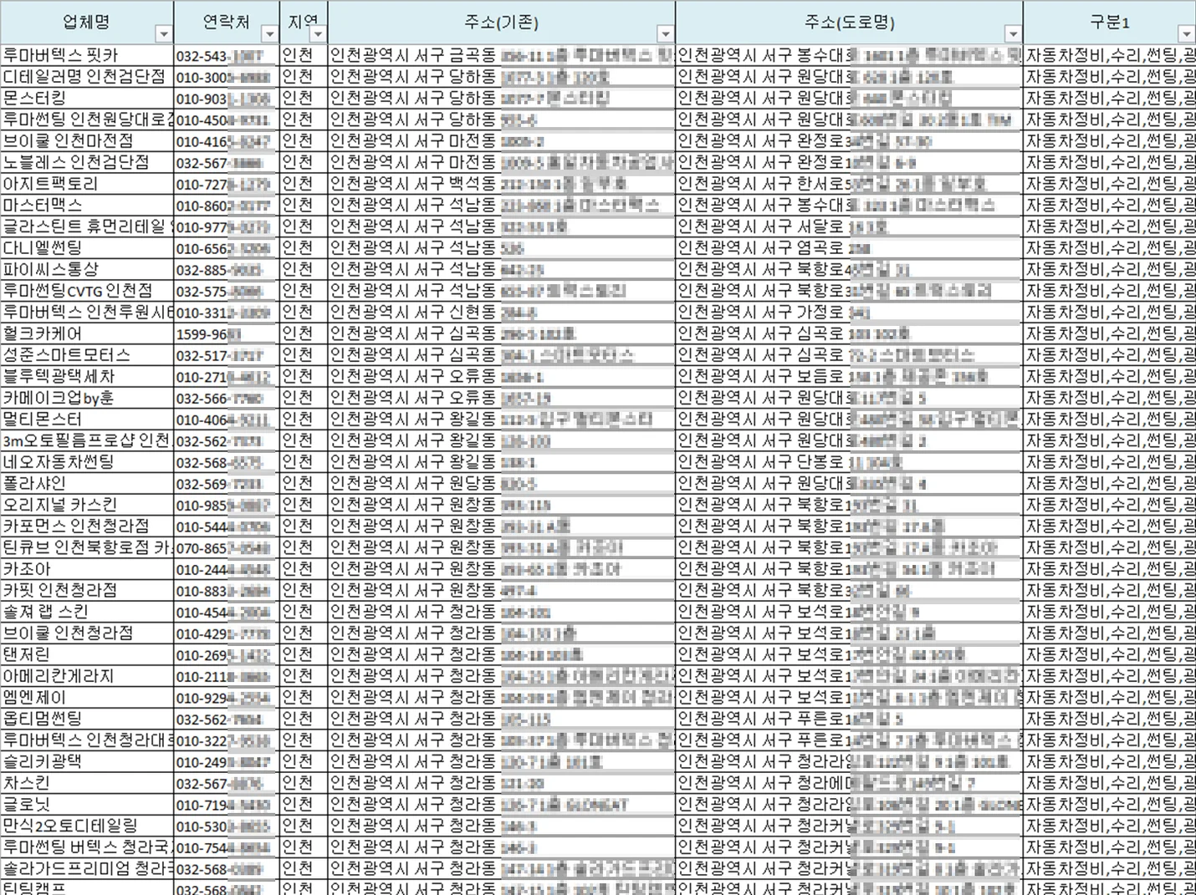Select the cell 탠져린
Image resolution: width=1196 pixels, height=895 pixels.
[87, 654]
